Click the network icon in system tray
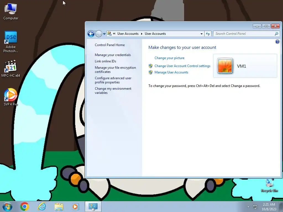Viewport: 283px width, 212px height. [x=255, y=207]
